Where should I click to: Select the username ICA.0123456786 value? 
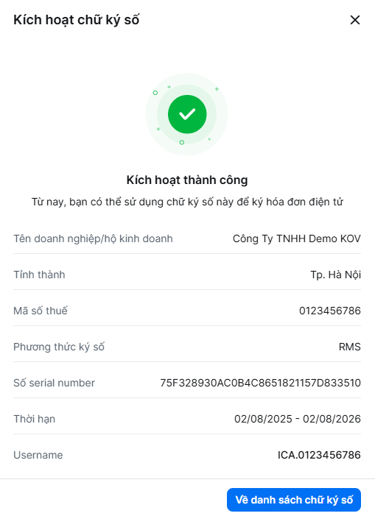coord(319,455)
